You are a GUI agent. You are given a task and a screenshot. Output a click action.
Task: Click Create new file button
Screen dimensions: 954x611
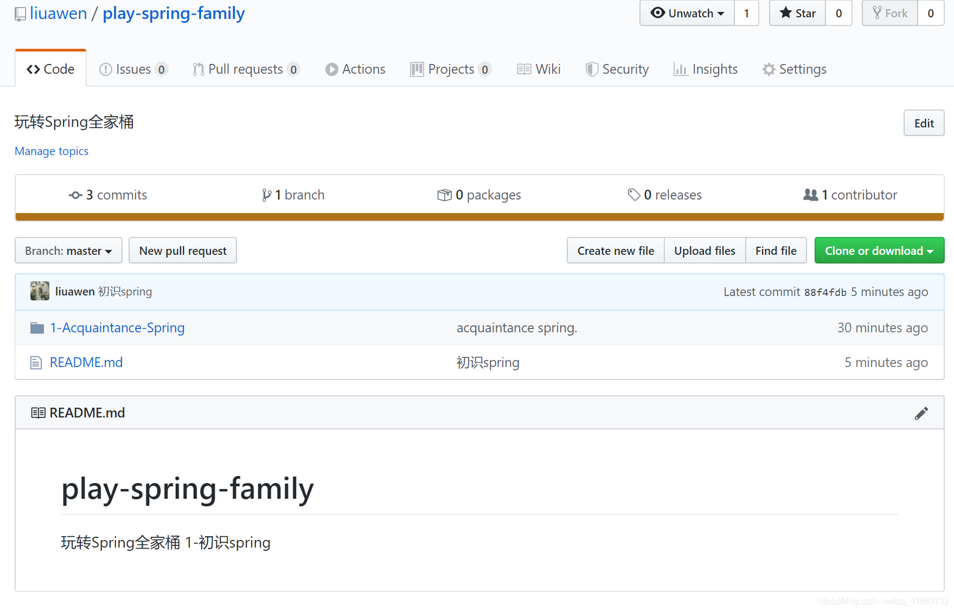[616, 250]
